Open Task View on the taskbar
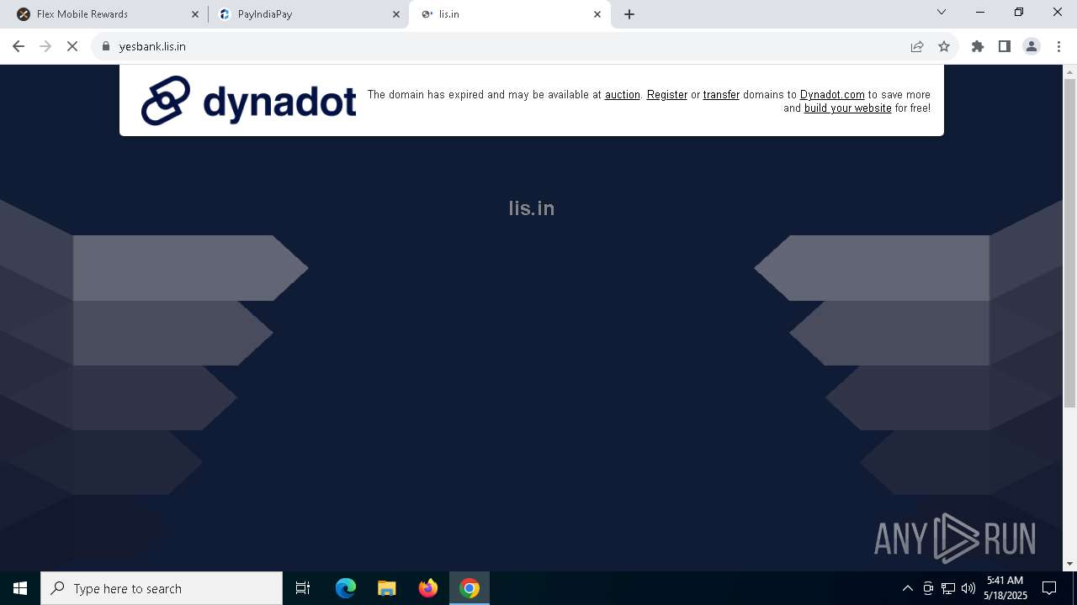1077x605 pixels. (303, 588)
